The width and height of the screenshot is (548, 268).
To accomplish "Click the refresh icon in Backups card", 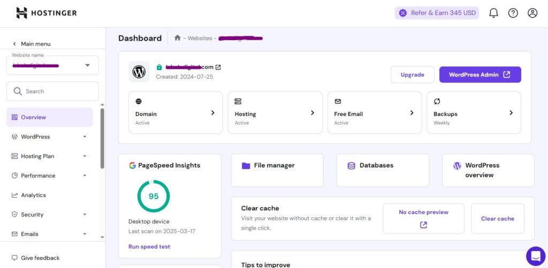I will [437, 101].
